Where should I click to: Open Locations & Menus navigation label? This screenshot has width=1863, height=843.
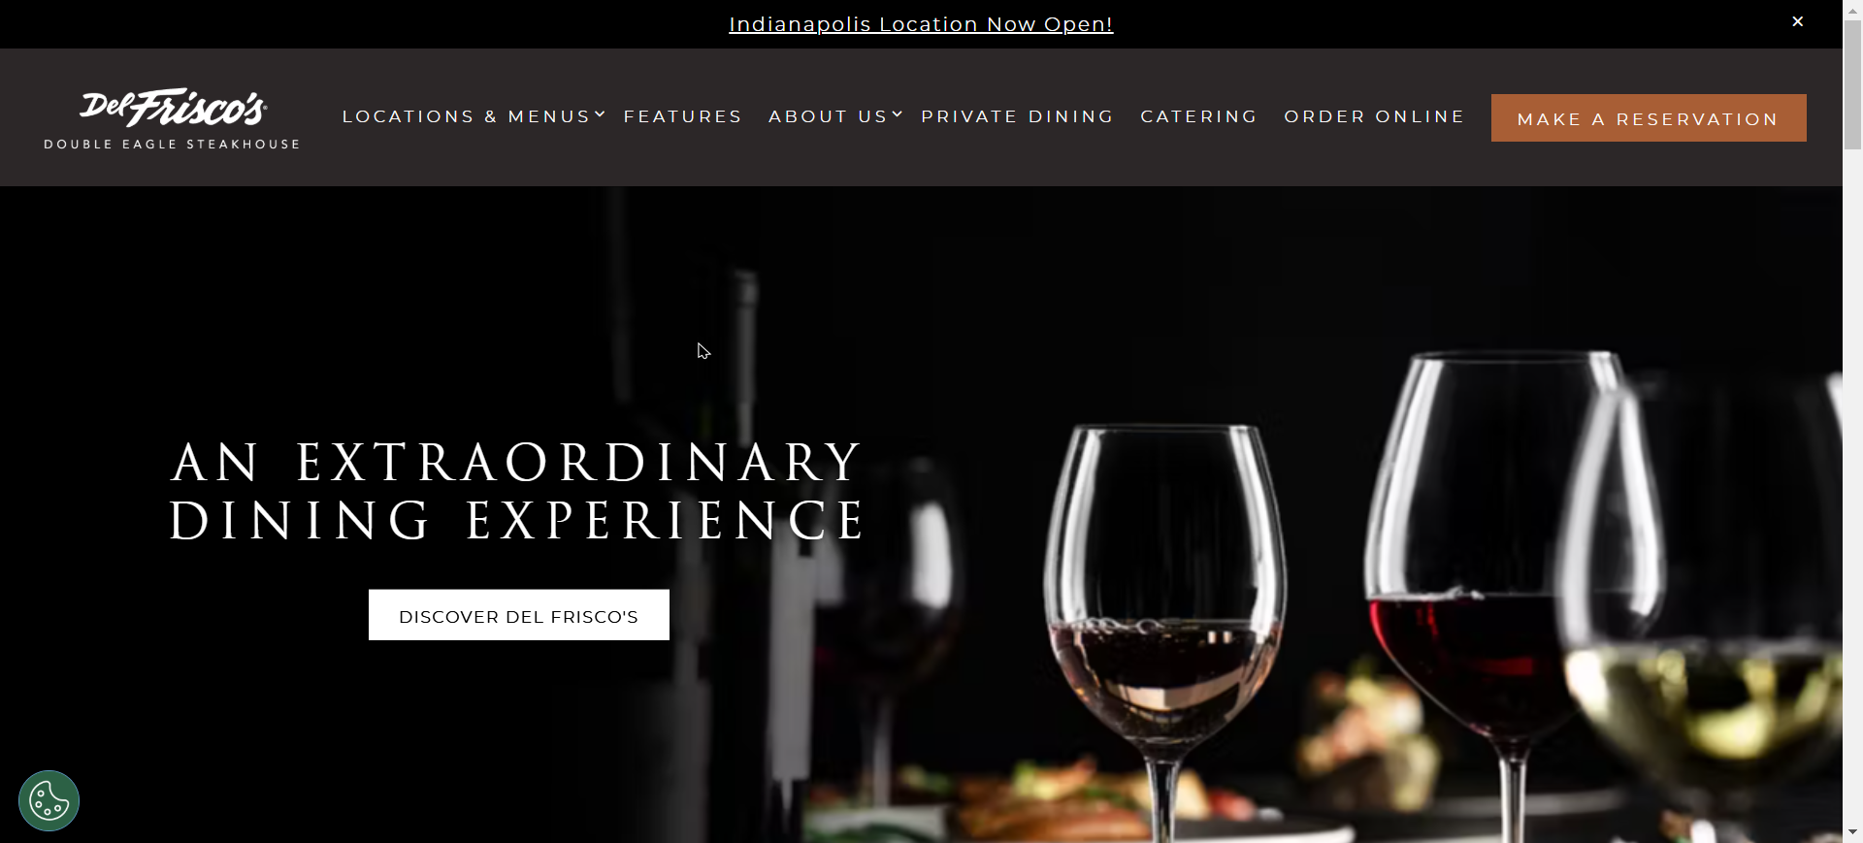pos(467,116)
